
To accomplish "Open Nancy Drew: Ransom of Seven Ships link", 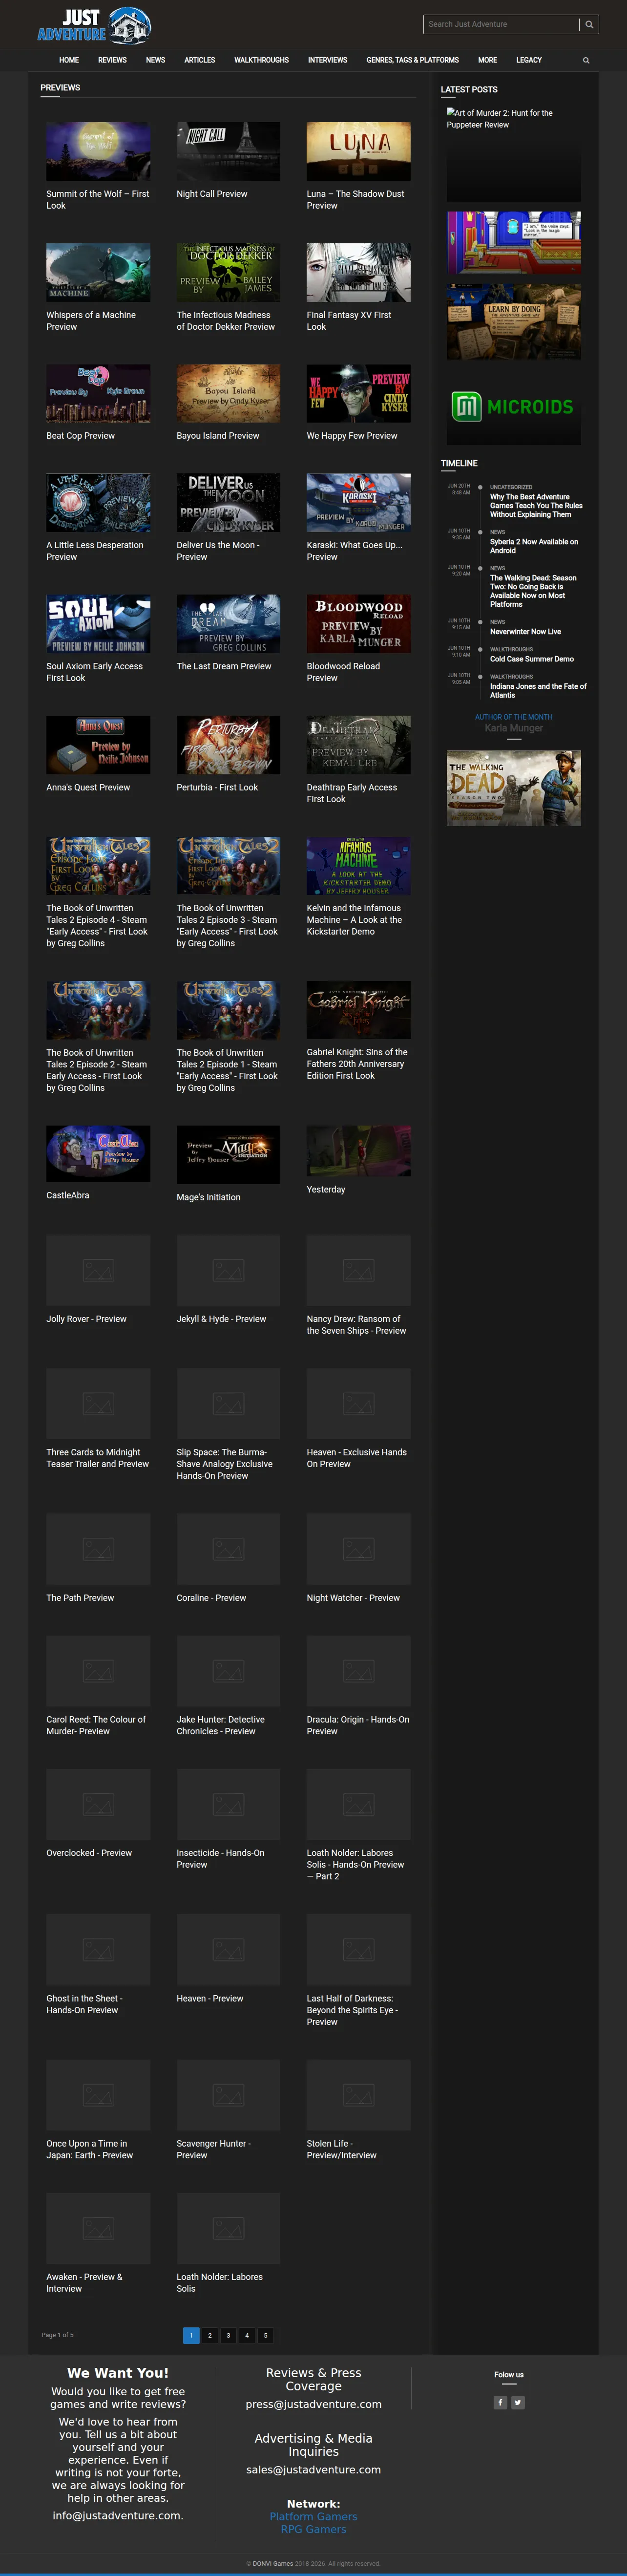I will point(356,1325).
